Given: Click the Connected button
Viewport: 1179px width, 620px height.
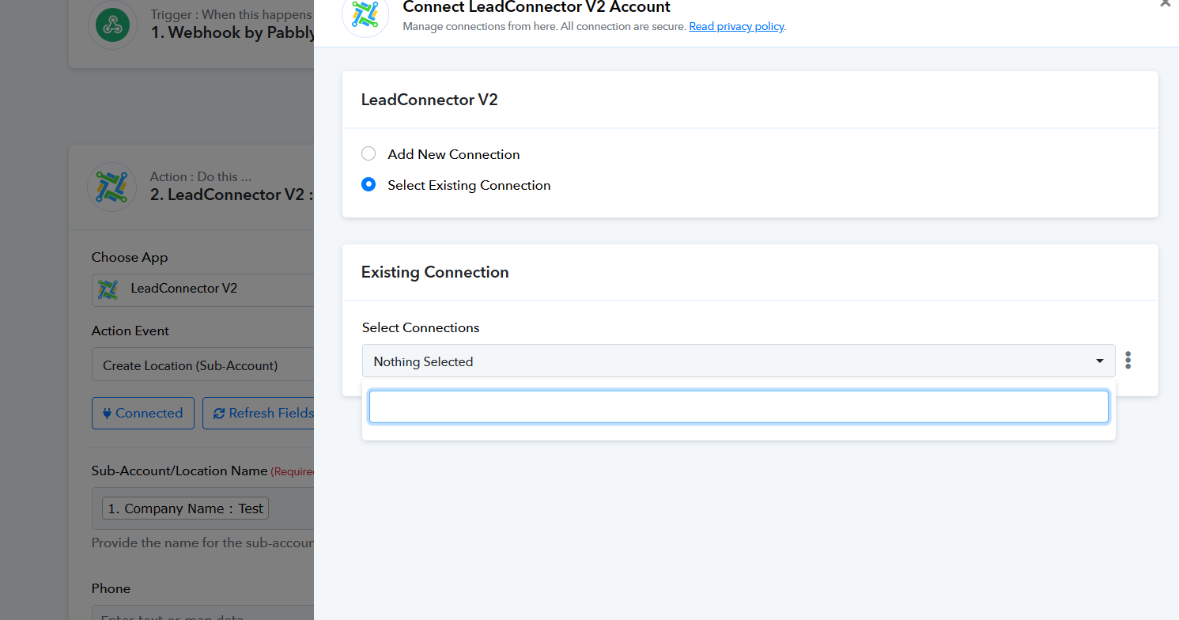Looking at the screenshot, I should [143, 413].
